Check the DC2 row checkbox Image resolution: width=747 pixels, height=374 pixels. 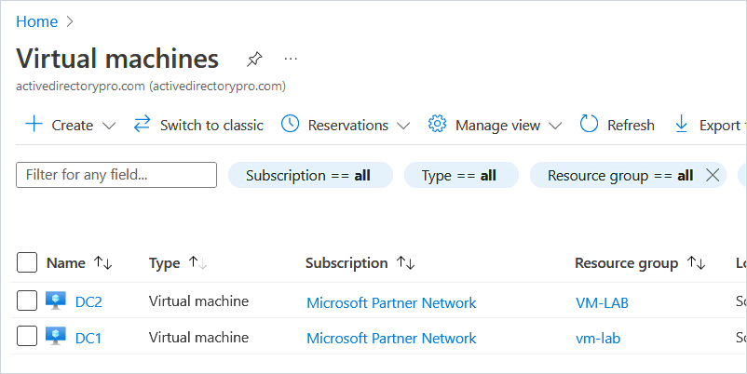(x=27, y=301)
